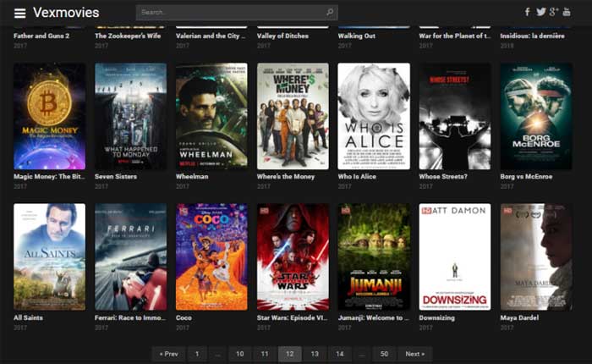Viewport: 592px width, 364px height.
Task: Open the Where's the Money poster
Action: click(x=293, y=117)
